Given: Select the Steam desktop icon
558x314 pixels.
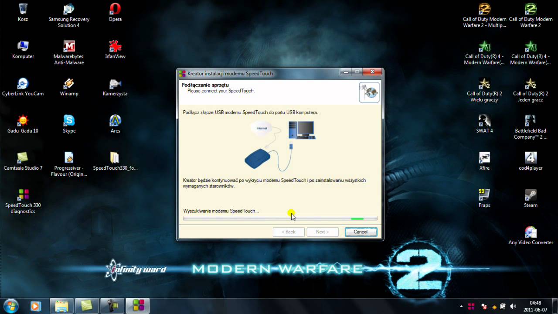Looking at the screenshot, I should tap(531, 198).
